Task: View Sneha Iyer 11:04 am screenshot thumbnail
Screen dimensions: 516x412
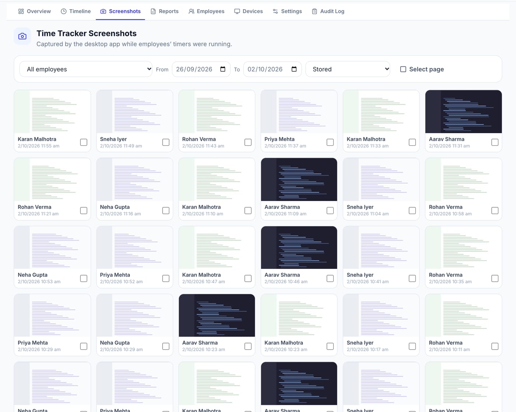Action: [x=381, y=180]
